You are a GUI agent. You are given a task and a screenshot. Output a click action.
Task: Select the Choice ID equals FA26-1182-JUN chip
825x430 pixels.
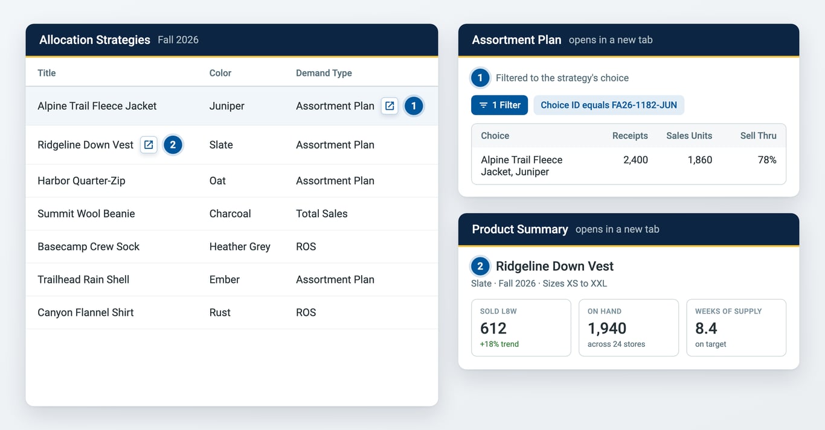click(609, 105)
